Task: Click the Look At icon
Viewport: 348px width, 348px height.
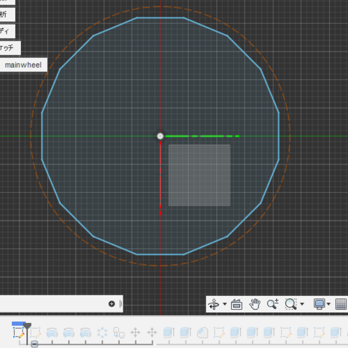Action: (236, 304)
